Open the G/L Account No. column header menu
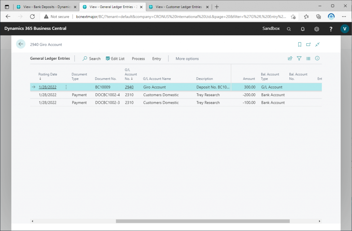 (131, 74)
